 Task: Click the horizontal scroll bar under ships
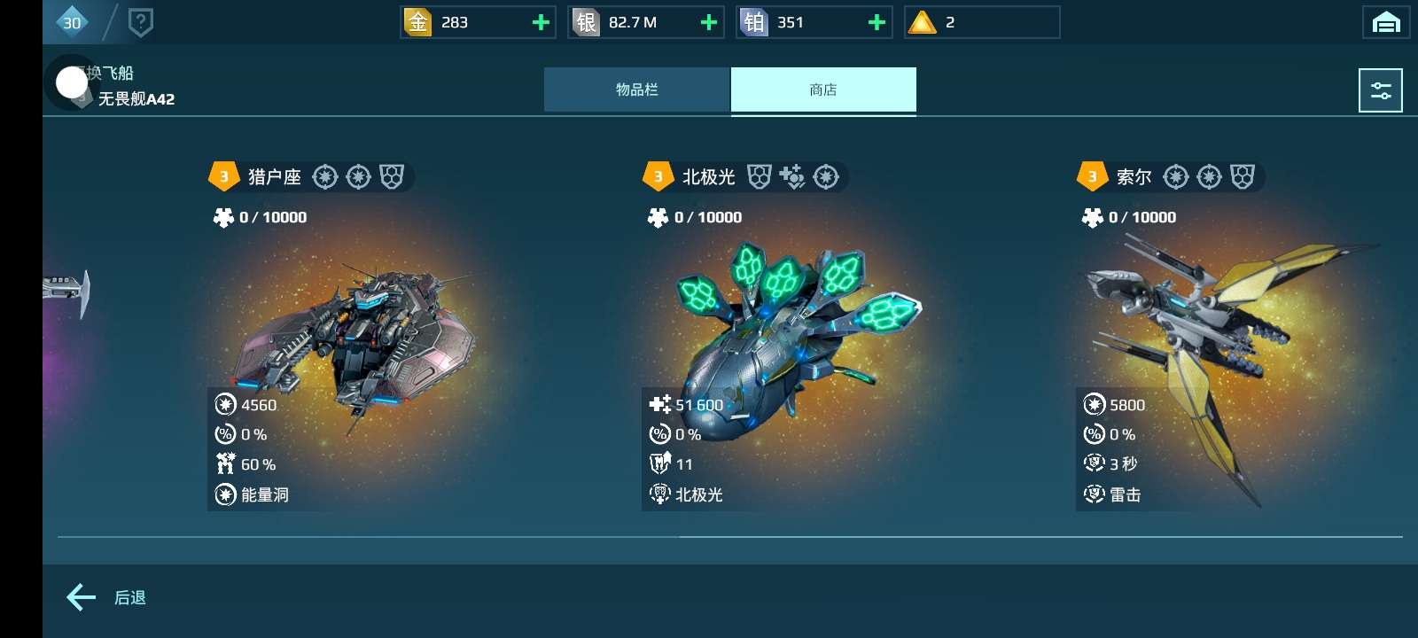pyautogui.click(x=730, y=536)
